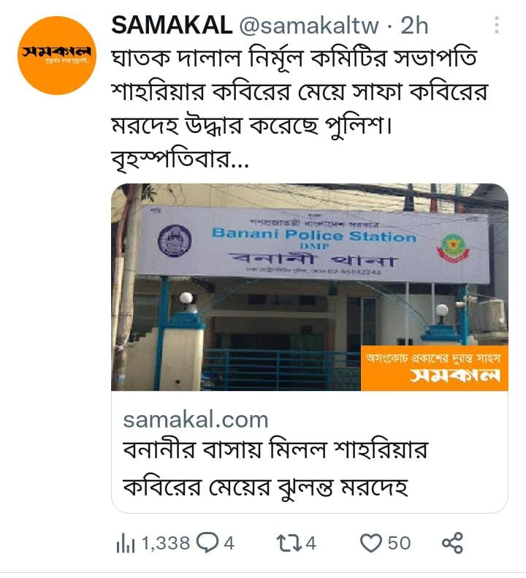Click the @samakaltw handle
The height and width of the screenshot is (578, 526).
pos(309,26)
